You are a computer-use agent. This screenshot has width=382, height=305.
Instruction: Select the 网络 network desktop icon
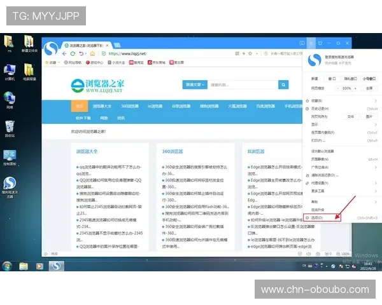10,100
